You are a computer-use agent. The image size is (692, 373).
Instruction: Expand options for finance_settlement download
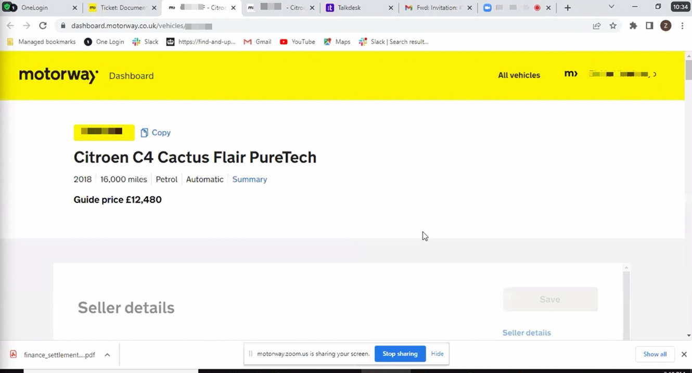(107, 355)
